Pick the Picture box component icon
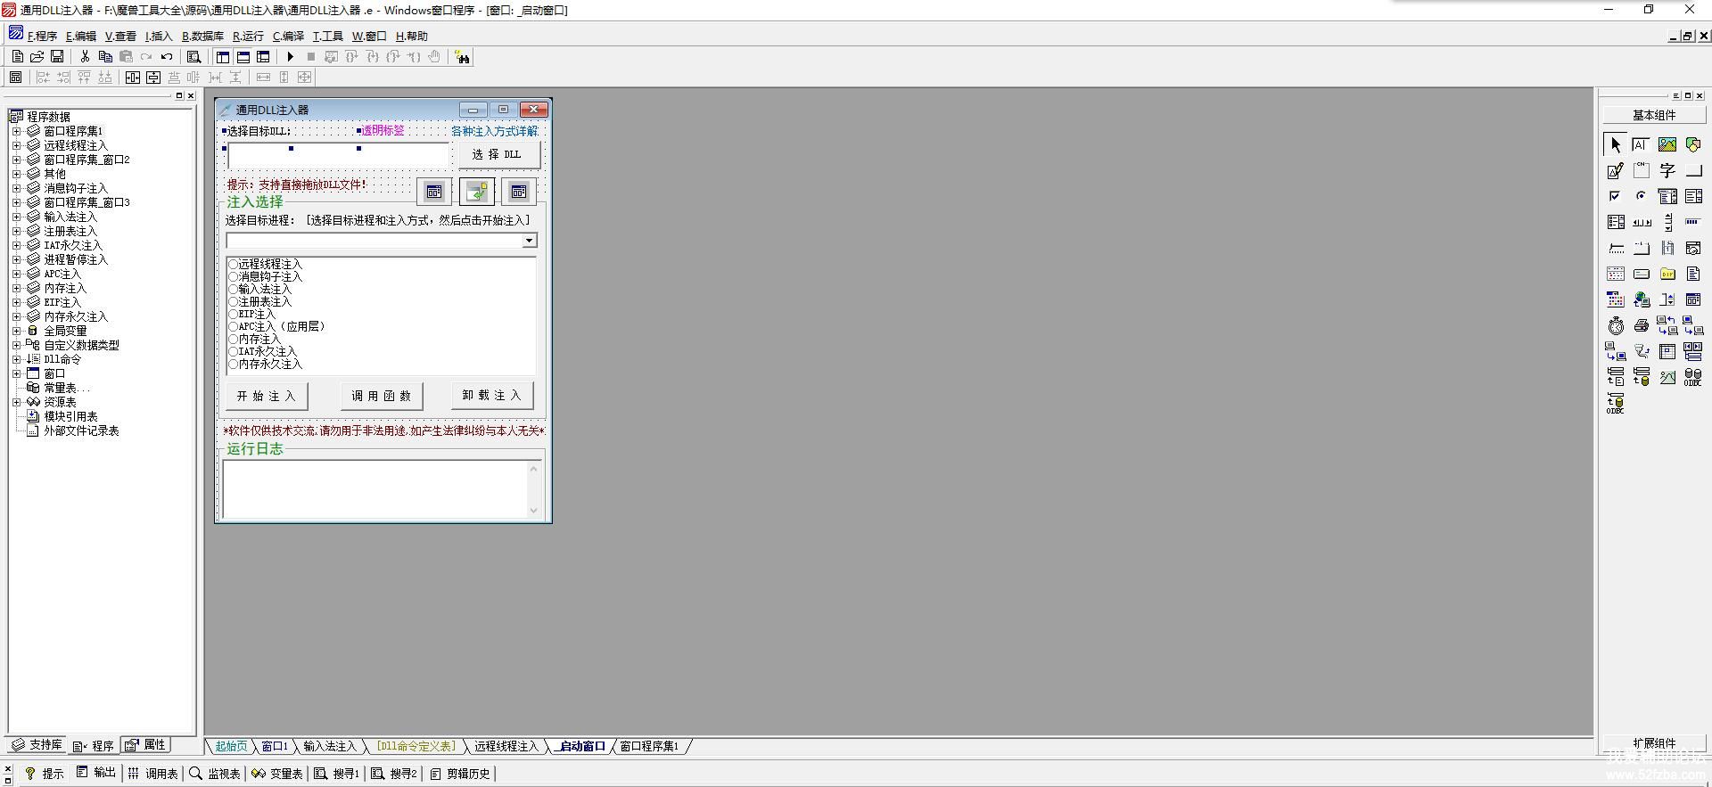 [1667, 144]
